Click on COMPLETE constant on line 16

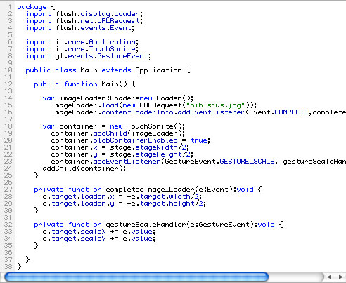(291, 112)
